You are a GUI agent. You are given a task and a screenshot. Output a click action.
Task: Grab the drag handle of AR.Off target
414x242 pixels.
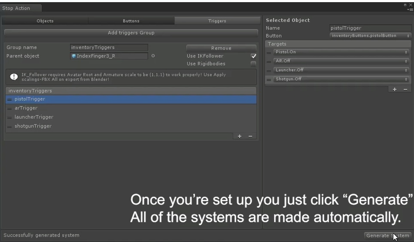(269, 61)
